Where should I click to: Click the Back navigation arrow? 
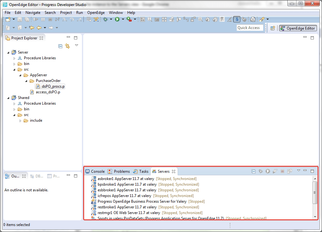pyautogui.click(x=39, y=27)
